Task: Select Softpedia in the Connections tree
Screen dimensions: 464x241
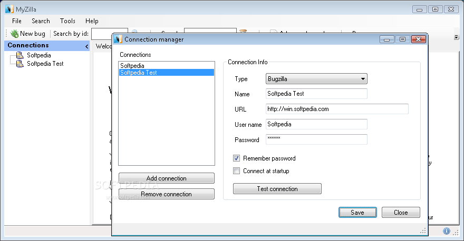Action: coord(39,55)
